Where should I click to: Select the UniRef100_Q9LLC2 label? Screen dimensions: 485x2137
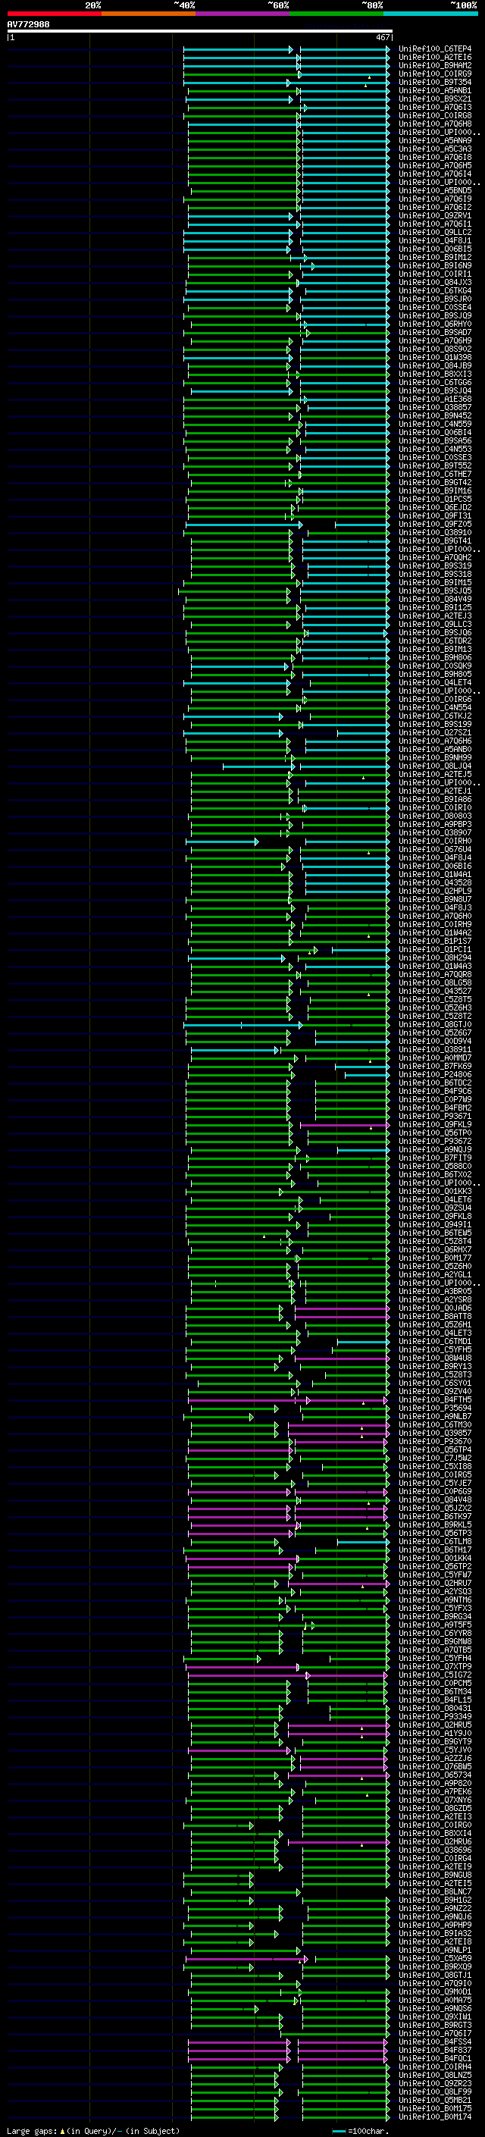(435, 232)
